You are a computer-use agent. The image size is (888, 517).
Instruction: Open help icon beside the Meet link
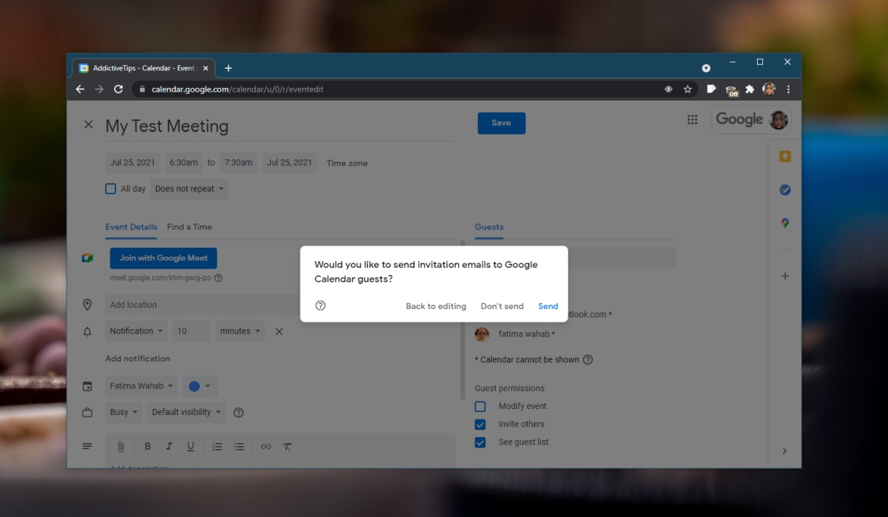[218, 278]
